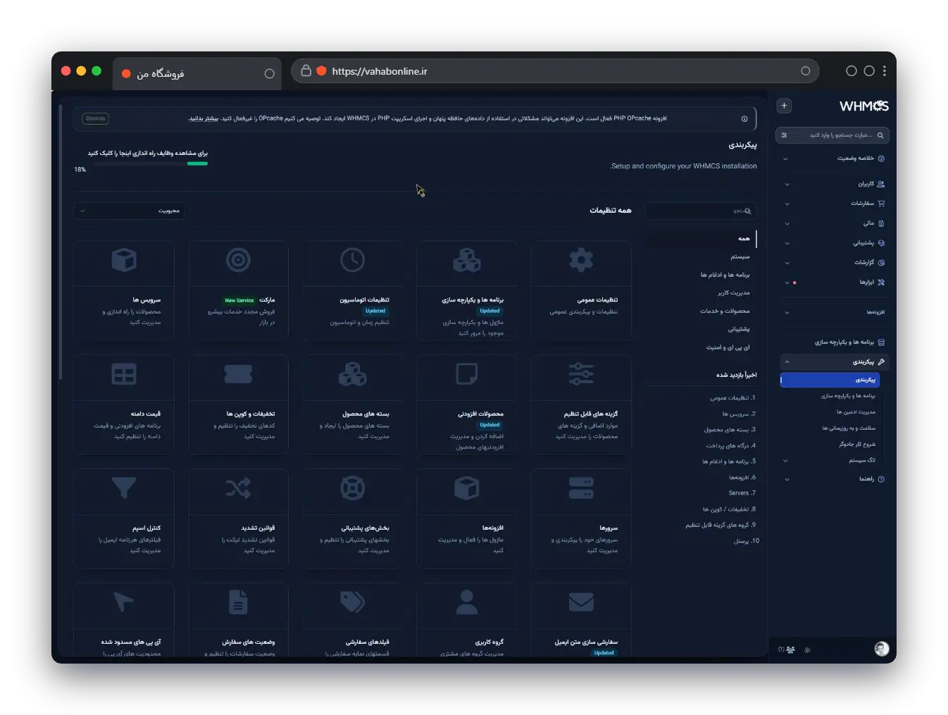Open the person icon for گروه کاربری

467,602
